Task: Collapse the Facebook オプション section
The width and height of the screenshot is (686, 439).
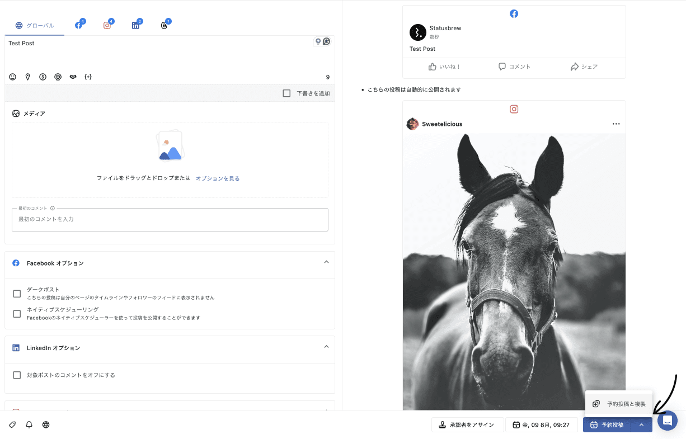Action: click(x=326, y=262)
